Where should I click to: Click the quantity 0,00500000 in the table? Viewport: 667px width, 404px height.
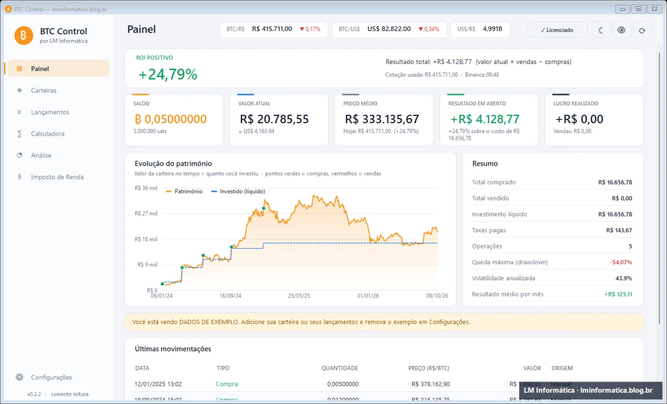(343, 384)
